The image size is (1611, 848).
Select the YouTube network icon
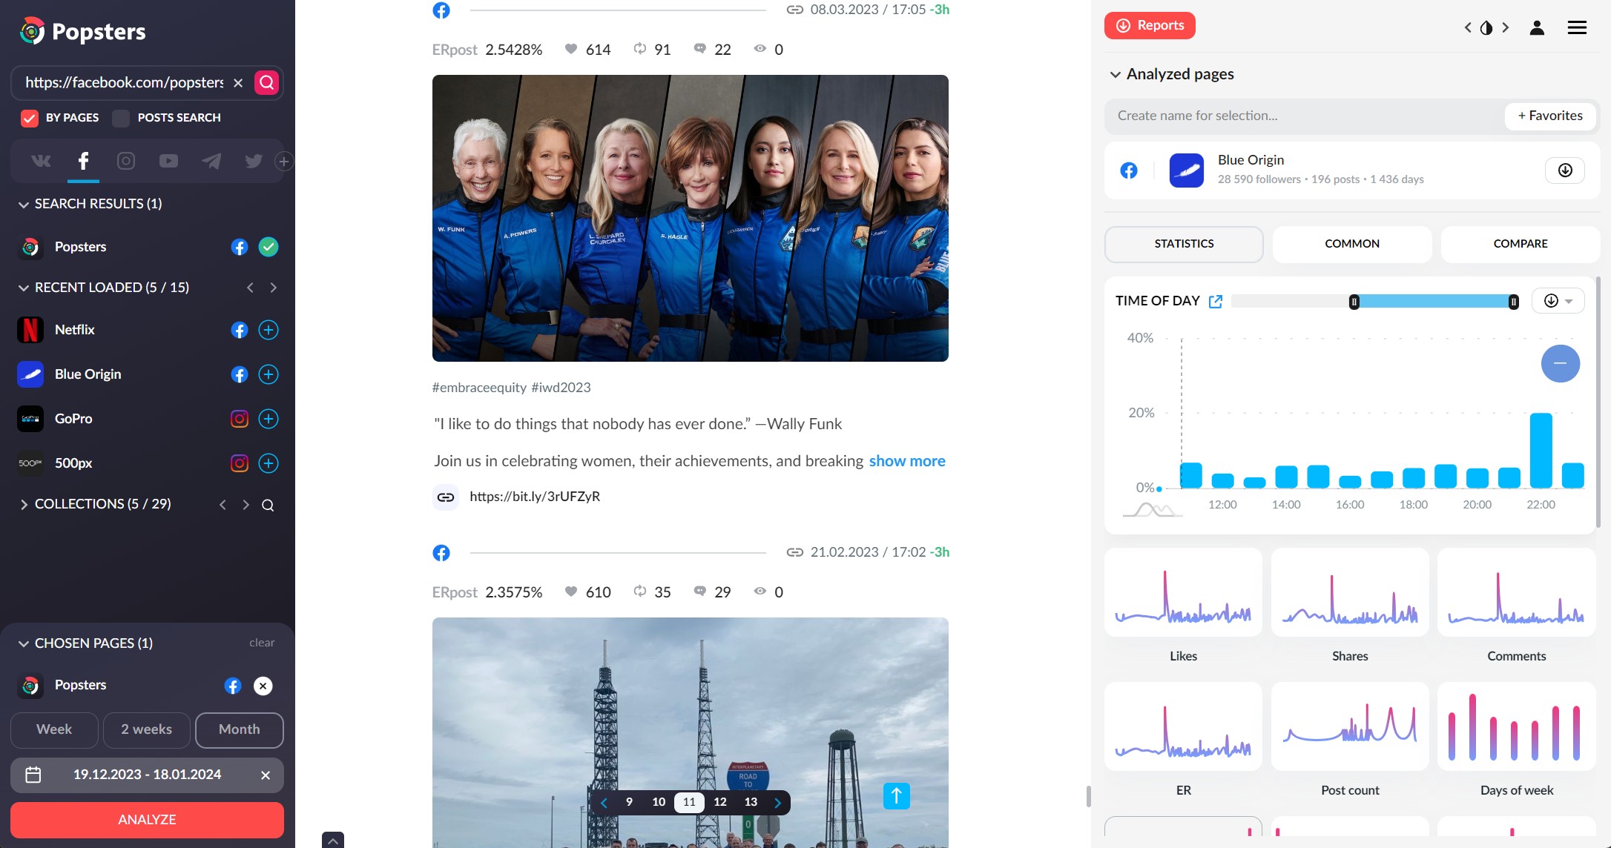pyautogui.click(x=168, y=161)
